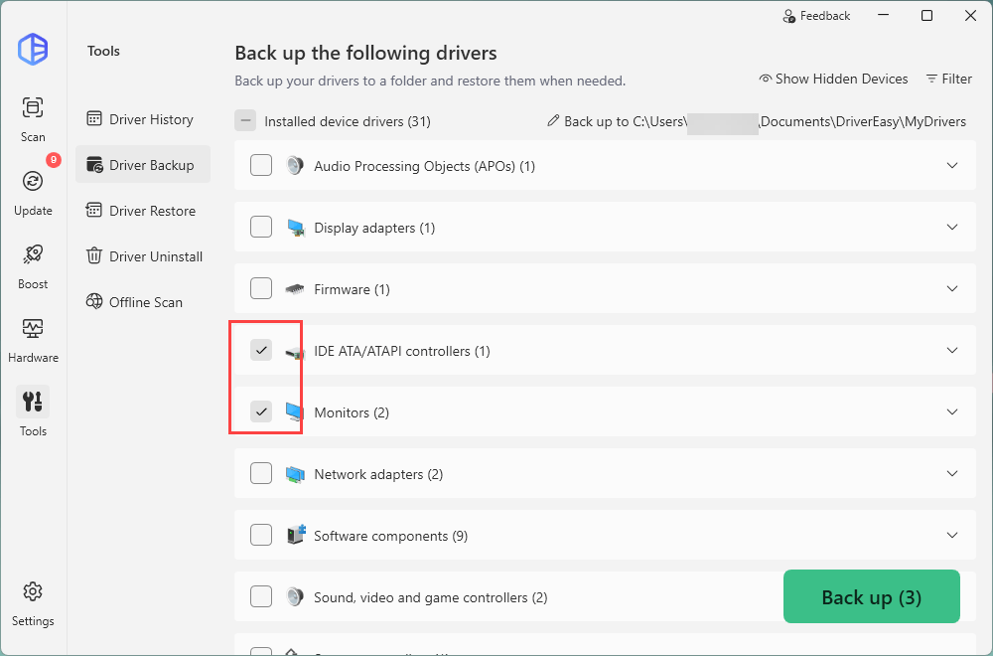Check the Display adapters checkbox

pyautogui.click(x=261, y=228)
